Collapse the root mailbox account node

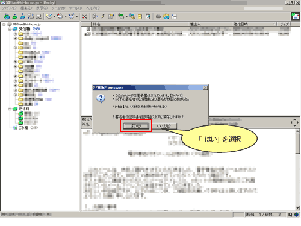pyautogui.click(x=4, y=24)
